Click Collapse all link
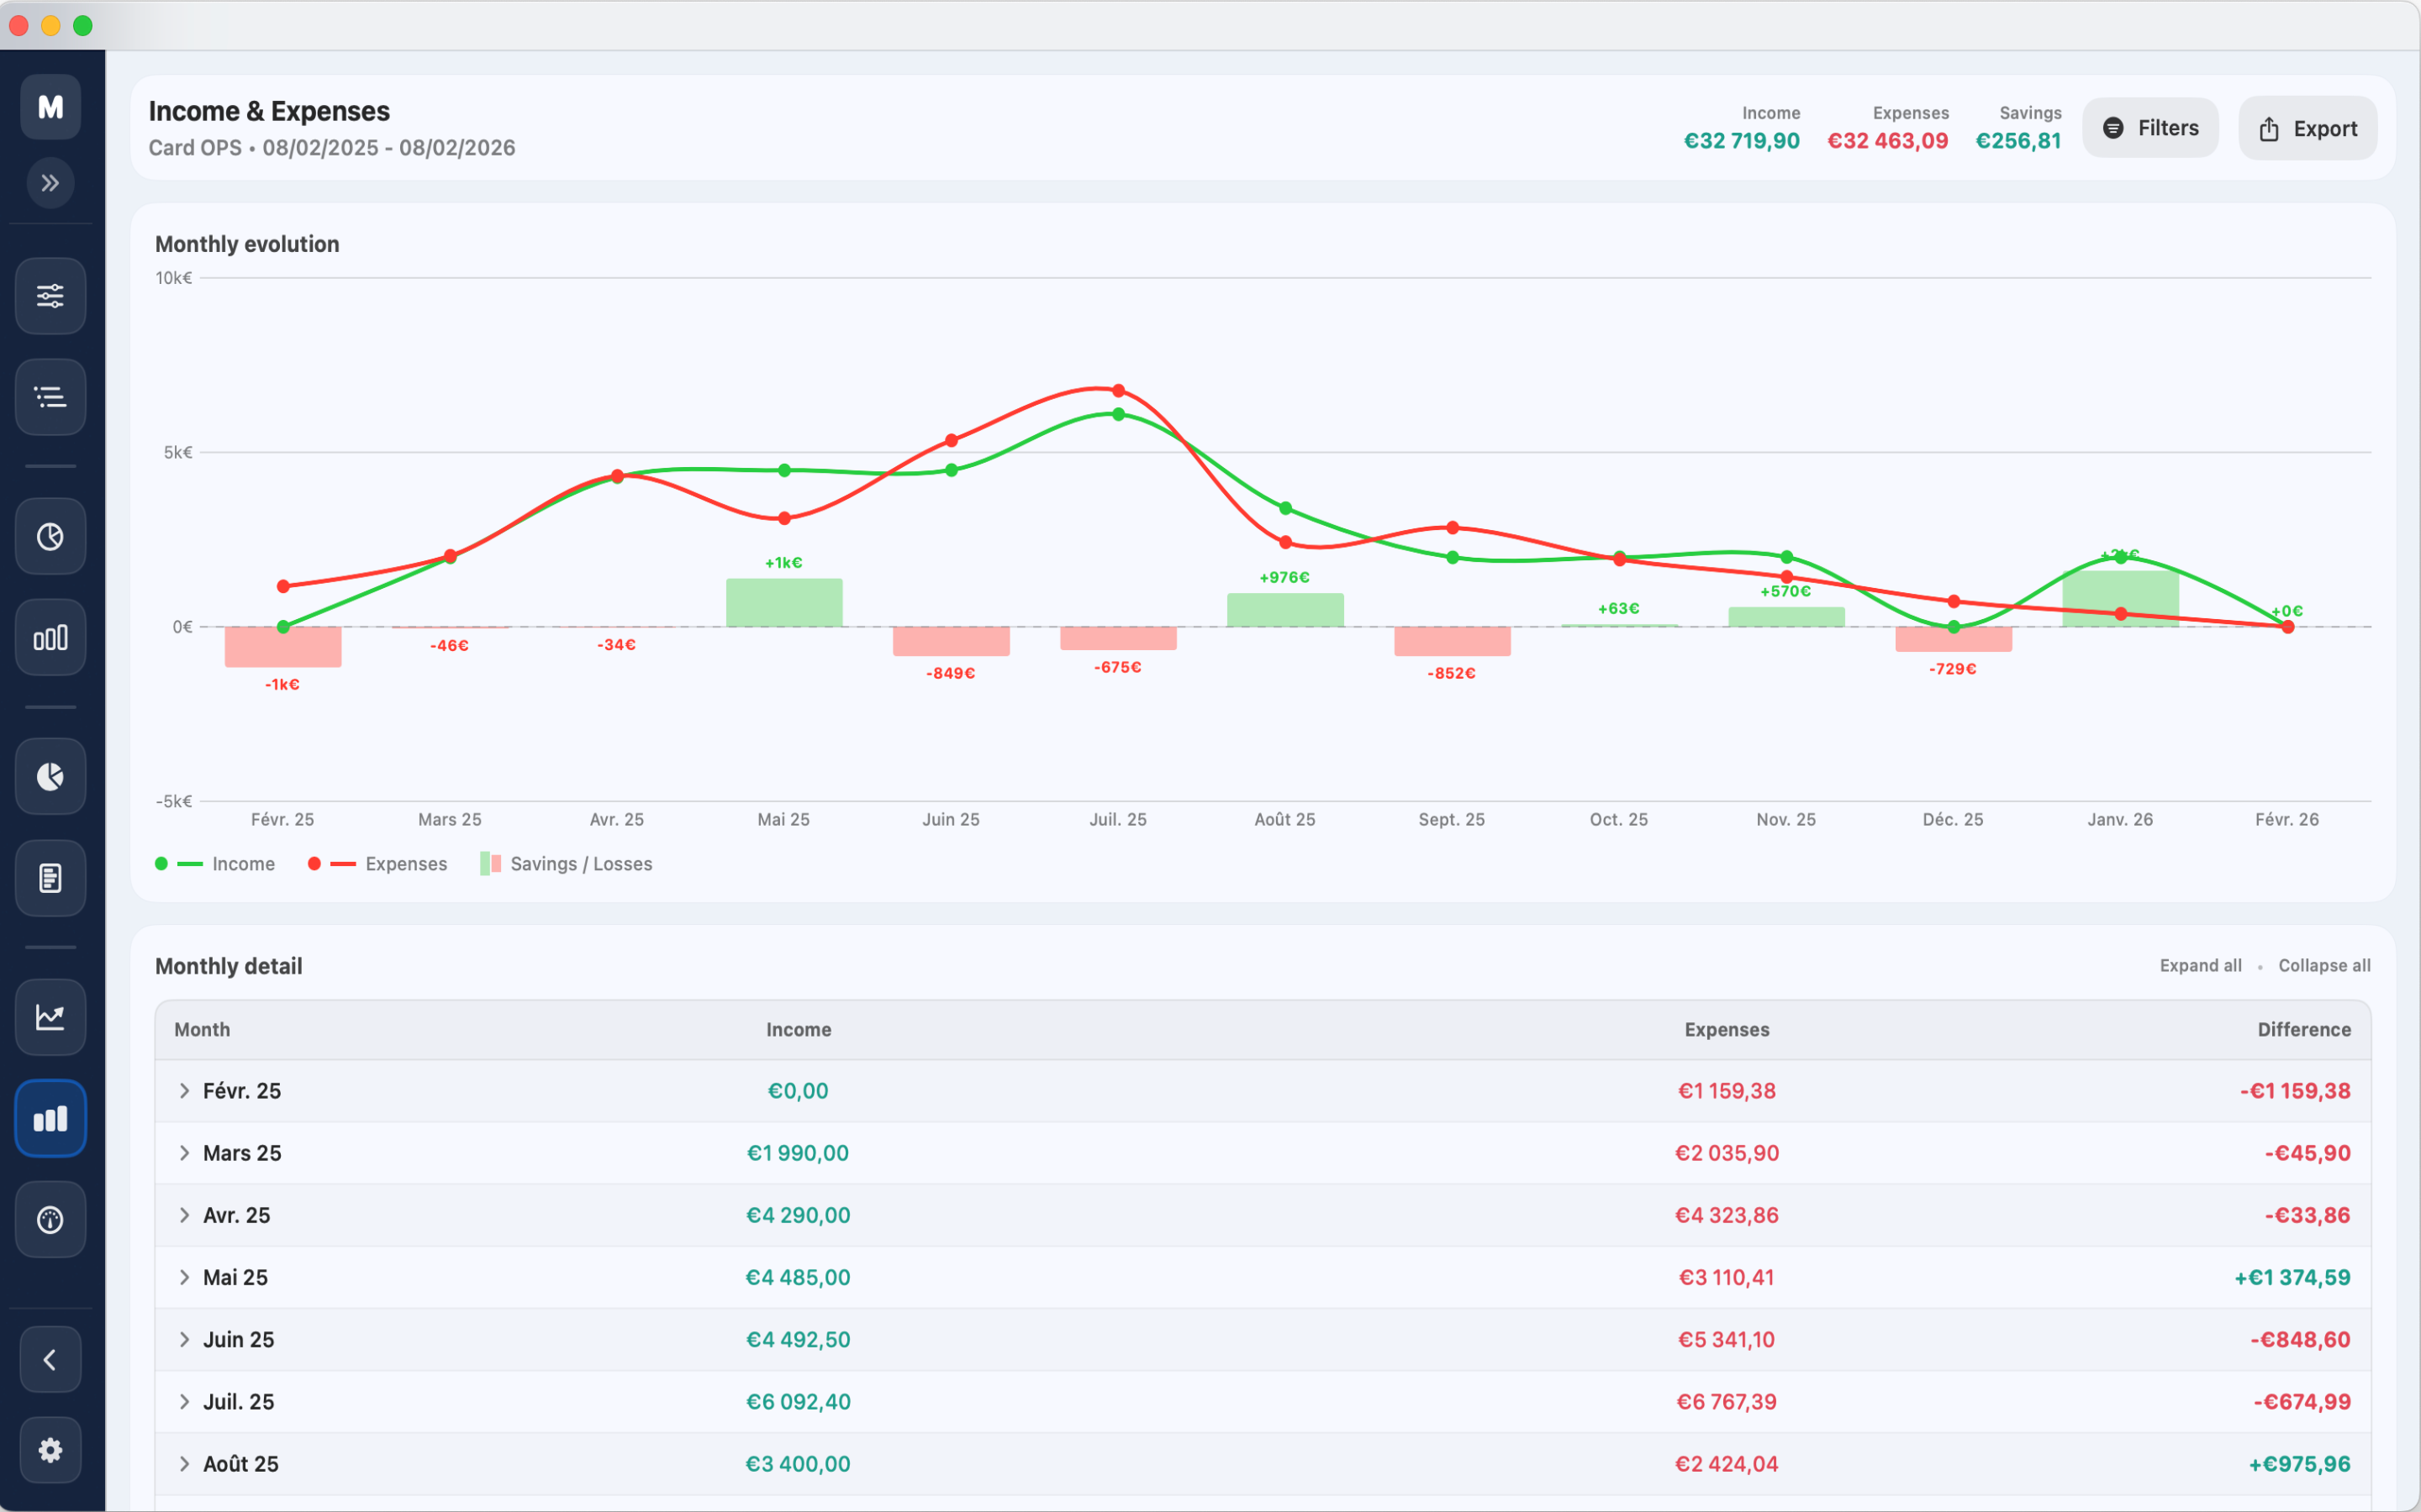The width and height of the screenshot is (2421, 1512). (2324, 965)
